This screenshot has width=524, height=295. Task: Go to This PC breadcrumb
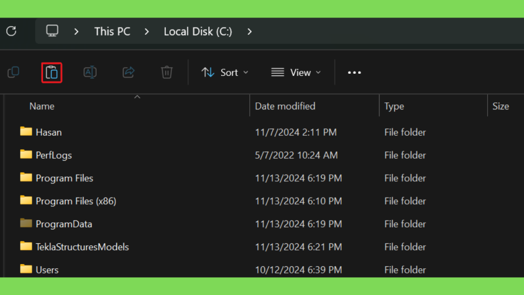(x=112, y=31)
